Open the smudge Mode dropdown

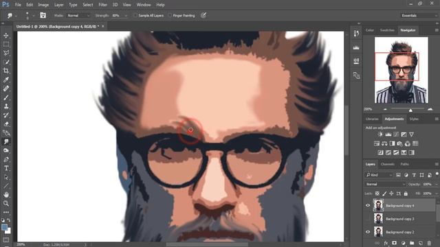click(78, 15)
